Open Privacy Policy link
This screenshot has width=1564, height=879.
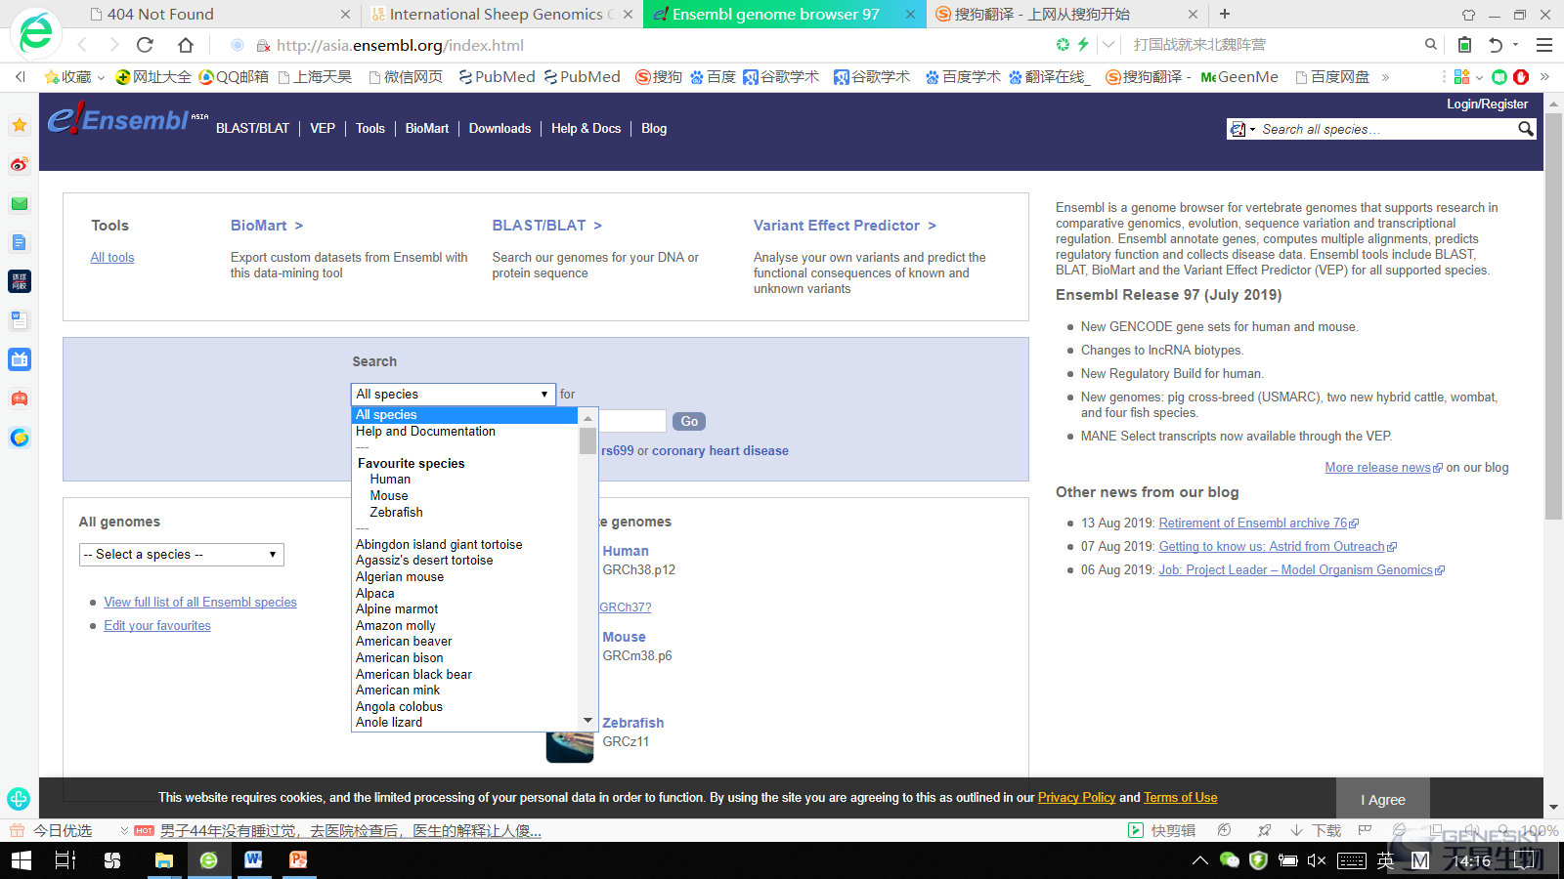1076,798
